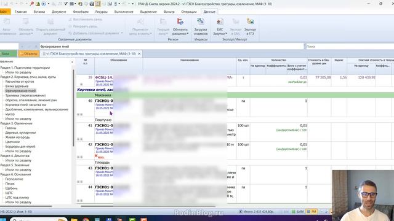The height and width of the screenshot is (221, 394).
Task: Open the Документ ribbon tab
Action: (59, 12)
